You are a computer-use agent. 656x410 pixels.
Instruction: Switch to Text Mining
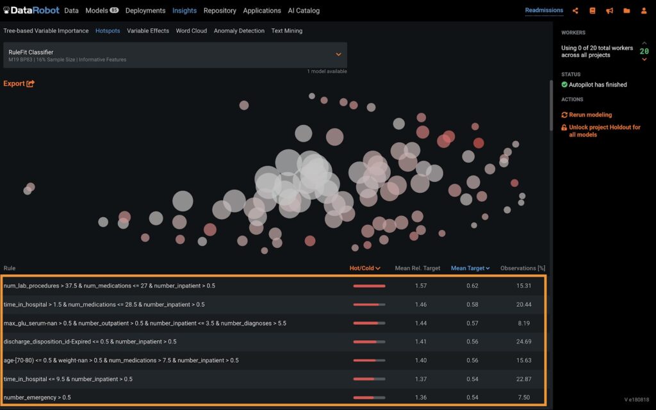coord(286,31)
